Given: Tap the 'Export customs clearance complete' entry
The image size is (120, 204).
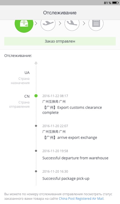Looking at the screenshot, I should pyautogui.click(x=72, y=110).
